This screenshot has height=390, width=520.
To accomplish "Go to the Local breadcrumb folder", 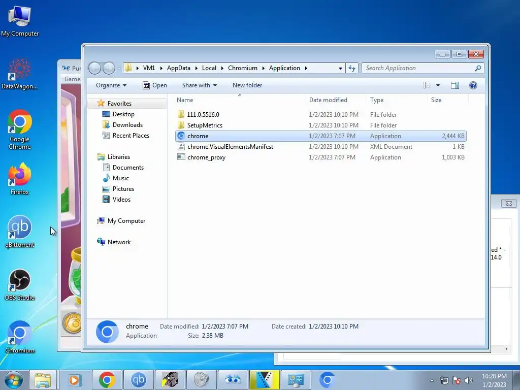I will click(209, 68).
